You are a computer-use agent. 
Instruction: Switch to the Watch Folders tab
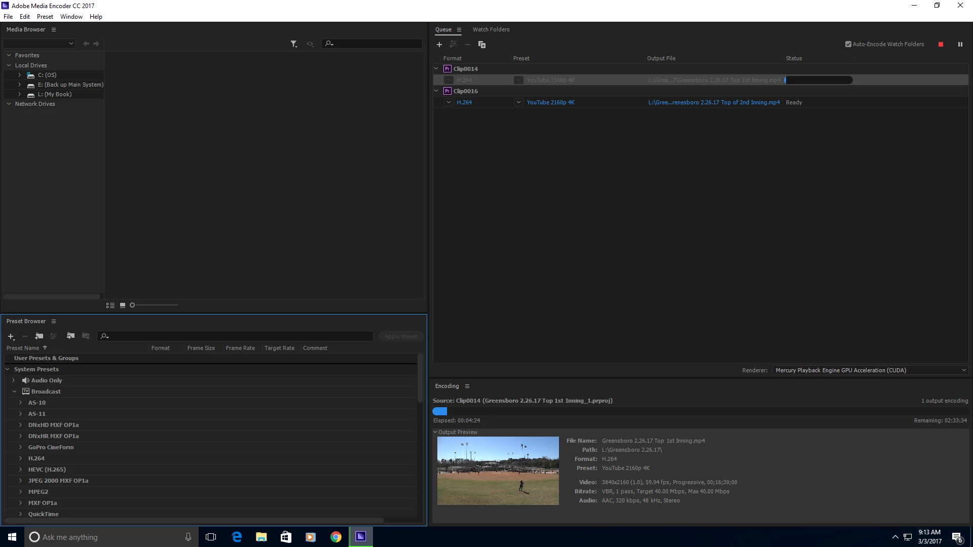tap(491, 29)
